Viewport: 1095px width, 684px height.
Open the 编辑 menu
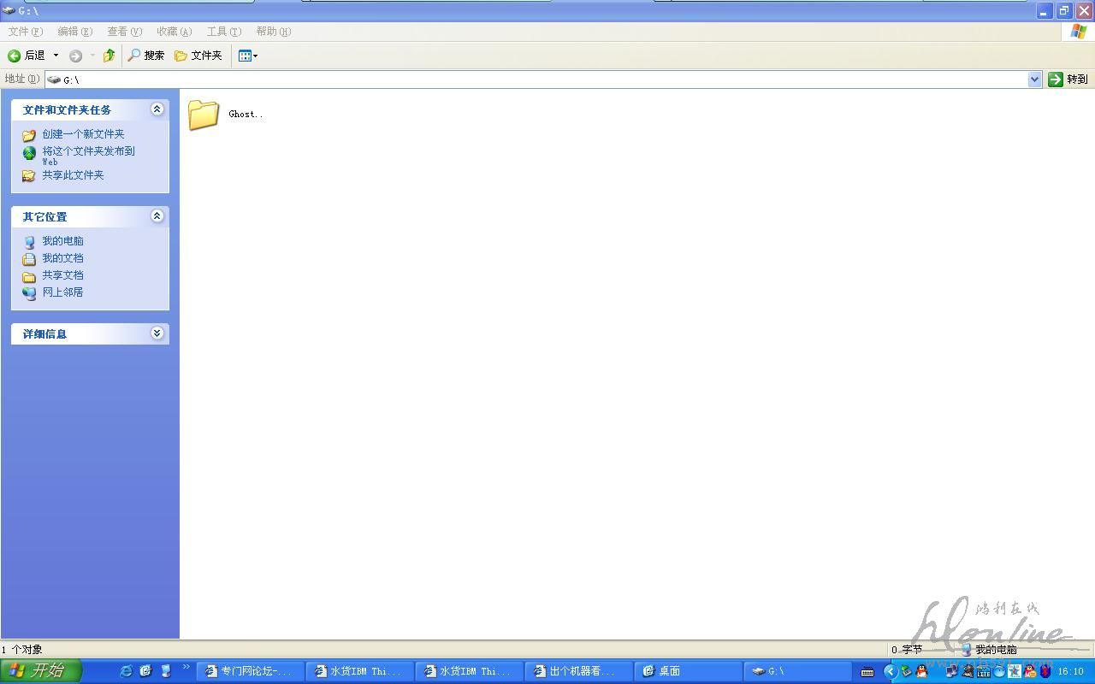pos(74,32)
